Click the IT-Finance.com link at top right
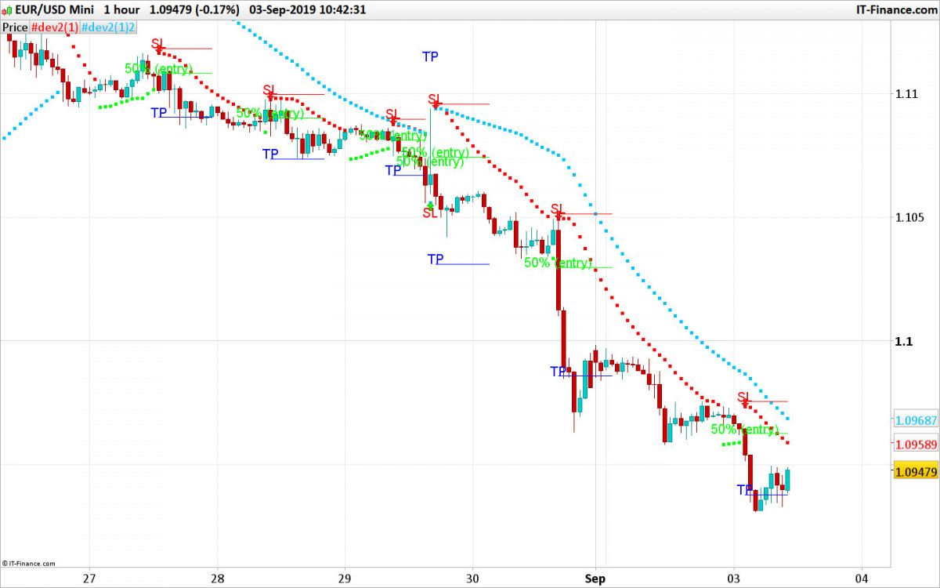 coord(893,9)
